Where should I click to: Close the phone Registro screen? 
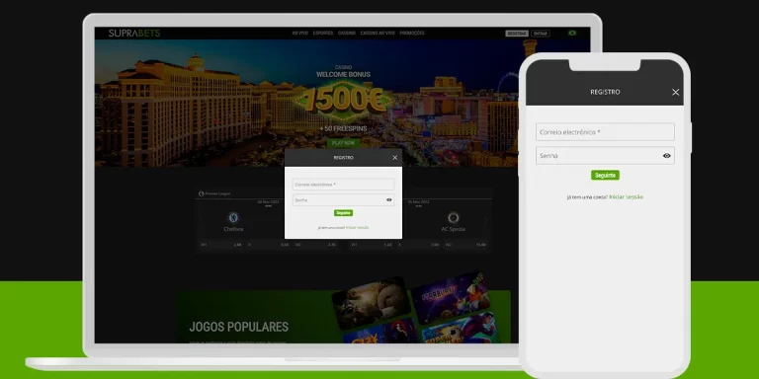click(x=675, y=93)
